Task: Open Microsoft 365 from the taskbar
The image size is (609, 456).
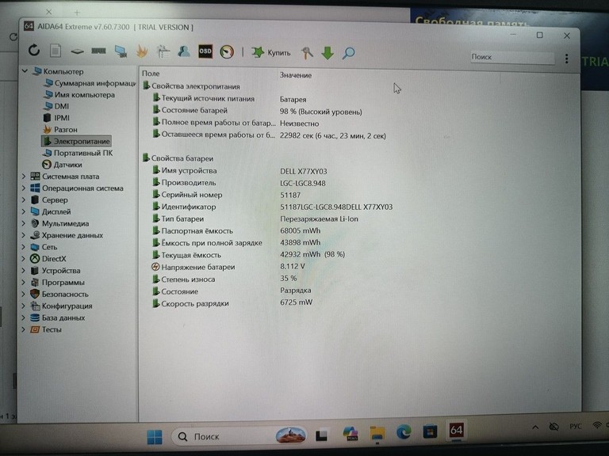Action: tap(350, 434)
